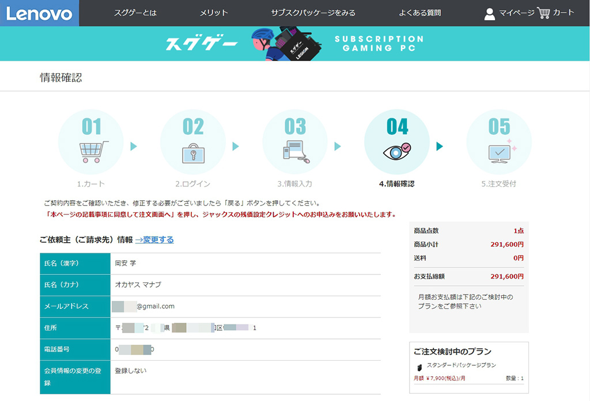Click the 5.注文受付 step label
The width and height of the screenshot is (590, 401).
click(498, 184)
